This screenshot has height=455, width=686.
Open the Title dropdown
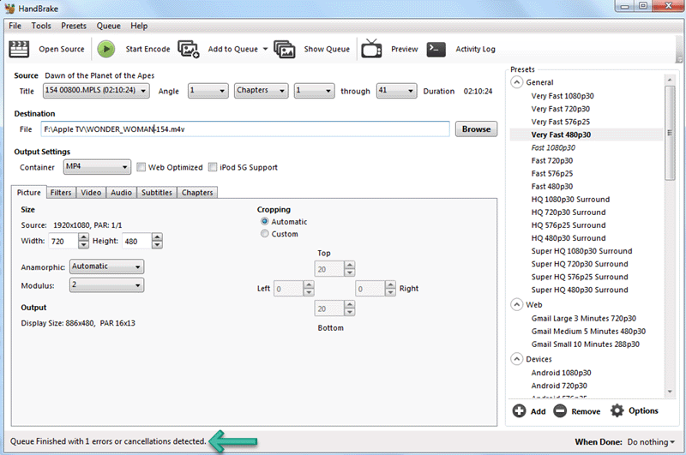tap(96, 91)
